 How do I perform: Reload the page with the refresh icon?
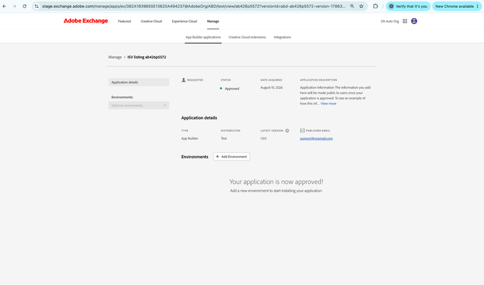pos(25,6)
